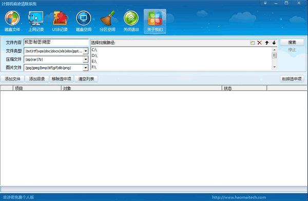Open the title bar dropdown menu arrow
308x201 pixels.
[265, 3]
